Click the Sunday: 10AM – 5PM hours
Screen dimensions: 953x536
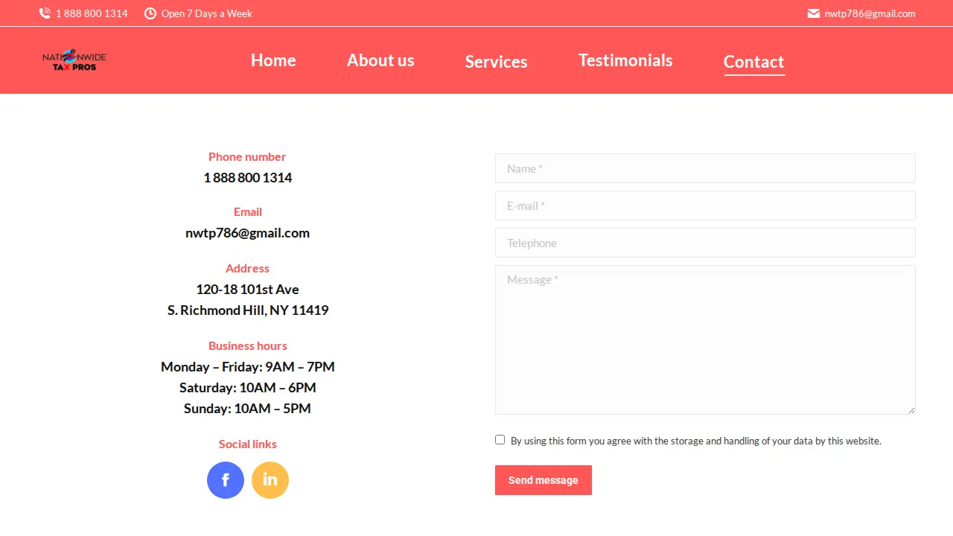coord(248,409)
